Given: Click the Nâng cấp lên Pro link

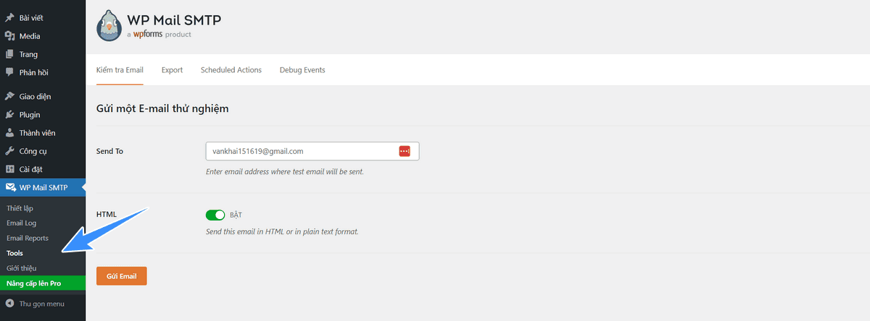Looking at the screenshot, I should (43, 283).
